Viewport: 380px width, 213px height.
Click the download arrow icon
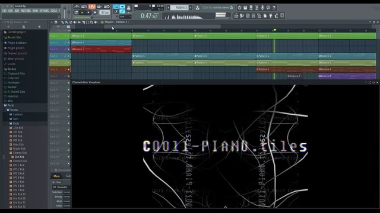pos(198,8)
